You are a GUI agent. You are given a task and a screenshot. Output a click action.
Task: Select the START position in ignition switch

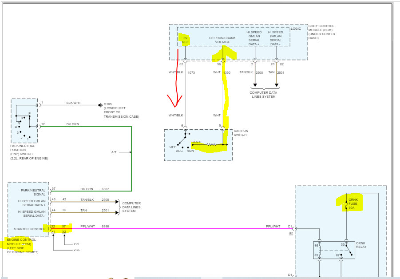[x=196, y=142]
